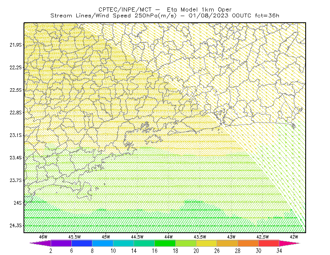The height and width of the screenshot is (255, 330).
Task: Click the legend value label 20
Action: [196, 251]
